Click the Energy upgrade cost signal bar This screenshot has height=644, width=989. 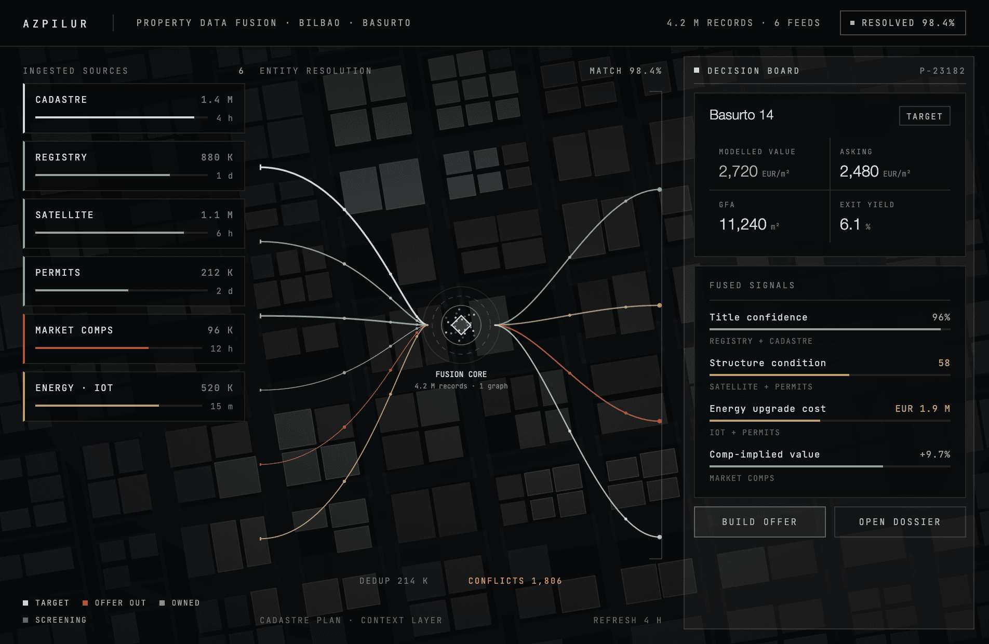830,421
